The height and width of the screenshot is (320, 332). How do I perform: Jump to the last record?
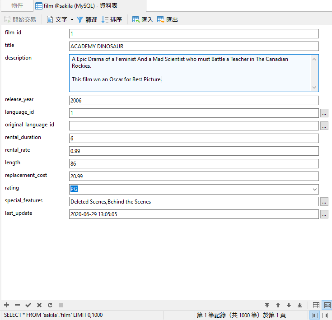tap(299, 305)
